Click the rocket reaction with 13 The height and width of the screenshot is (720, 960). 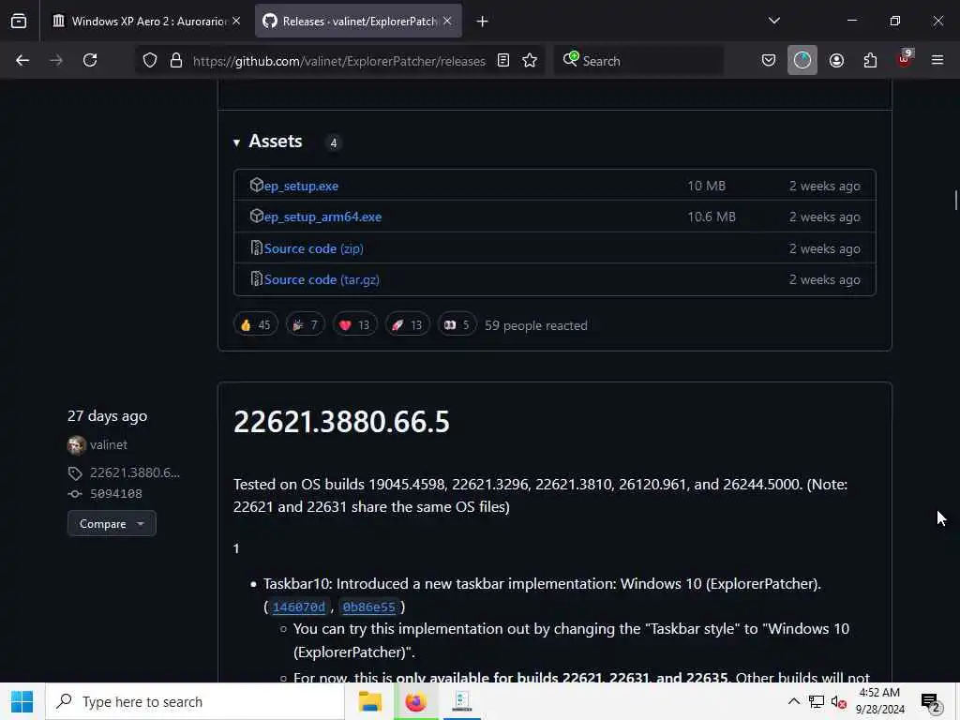pyautogui.click(x=407, y=324)
